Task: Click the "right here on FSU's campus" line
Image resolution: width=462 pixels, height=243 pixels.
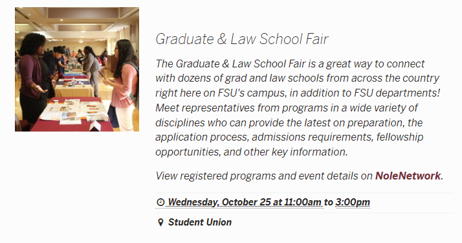Action: point(298,93)
